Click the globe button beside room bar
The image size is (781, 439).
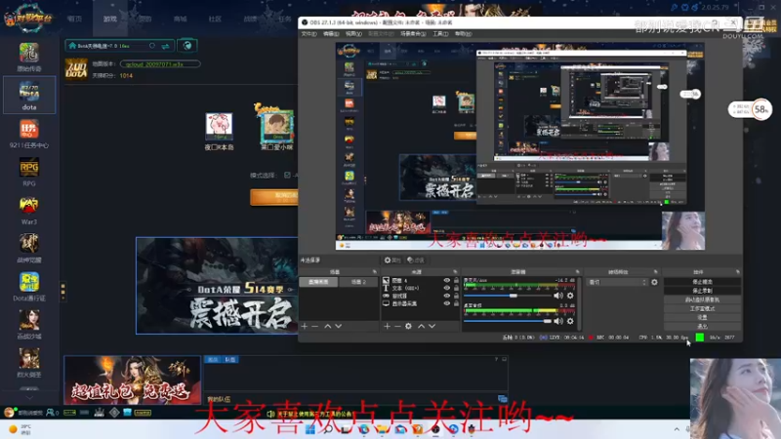[x=187, y=46]
